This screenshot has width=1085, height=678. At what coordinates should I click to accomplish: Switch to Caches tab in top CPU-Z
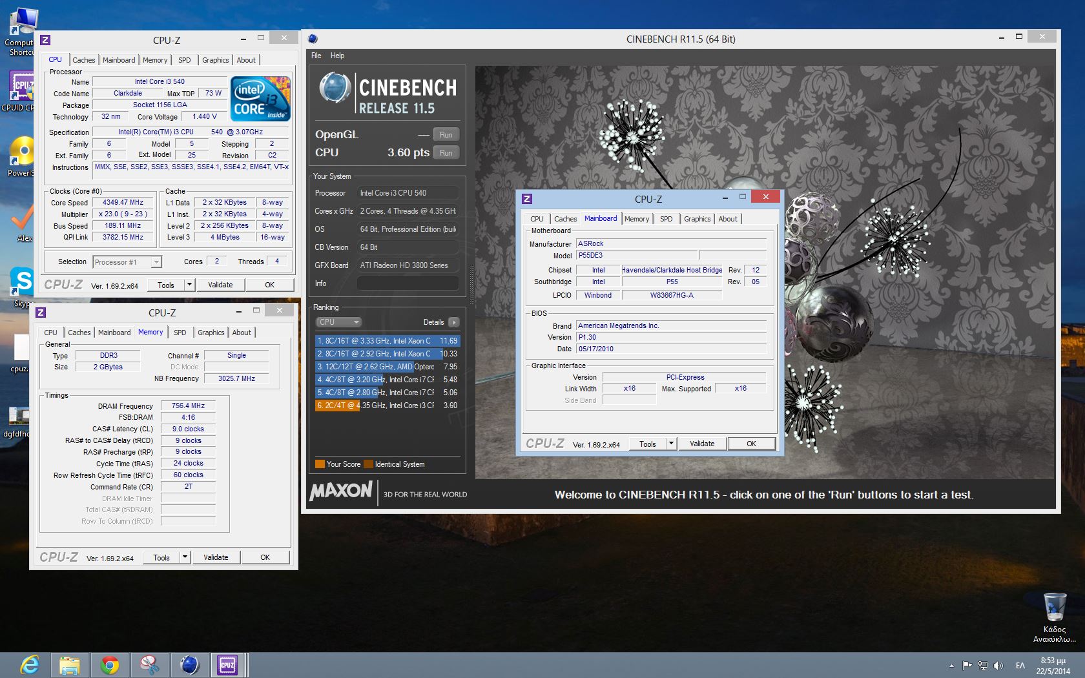83,60
